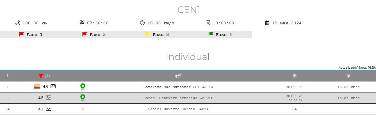Screen dimensions: 376x116
Task: Switch to the Fase 3 tab
Action: (157, 34)
